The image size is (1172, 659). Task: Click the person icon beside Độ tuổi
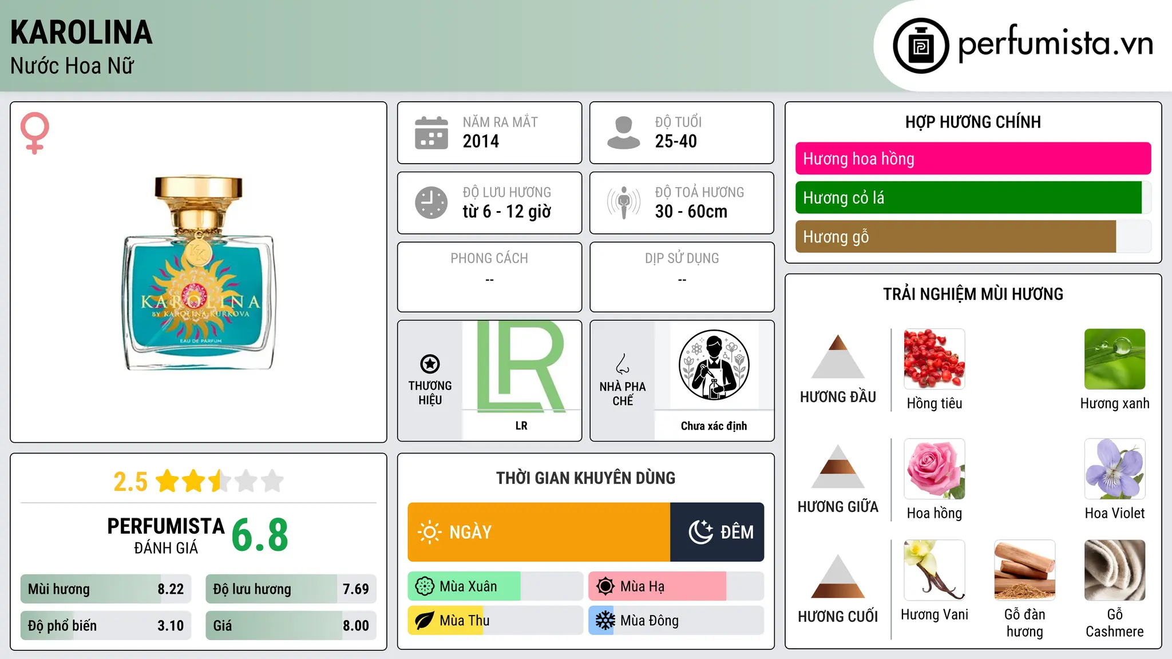(624, 133)
